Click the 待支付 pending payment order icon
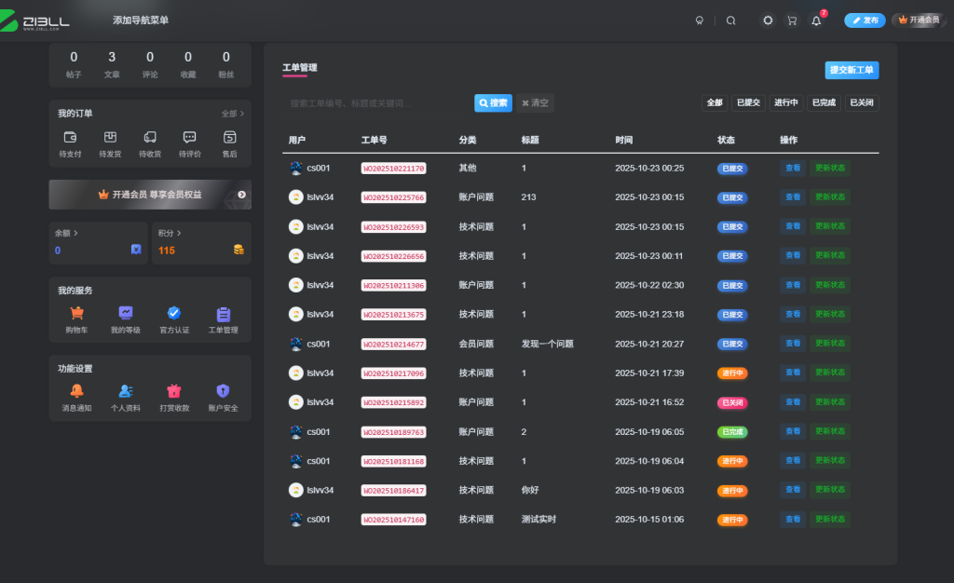The height and width of the screenshot is (583, 954). tap(70, 138)
